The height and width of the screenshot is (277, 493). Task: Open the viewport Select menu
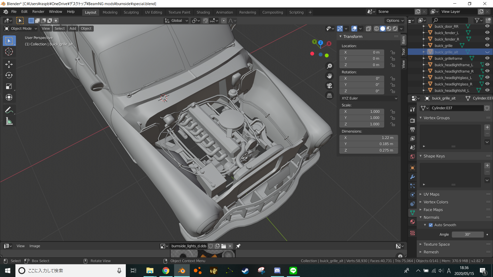[60, 28]
